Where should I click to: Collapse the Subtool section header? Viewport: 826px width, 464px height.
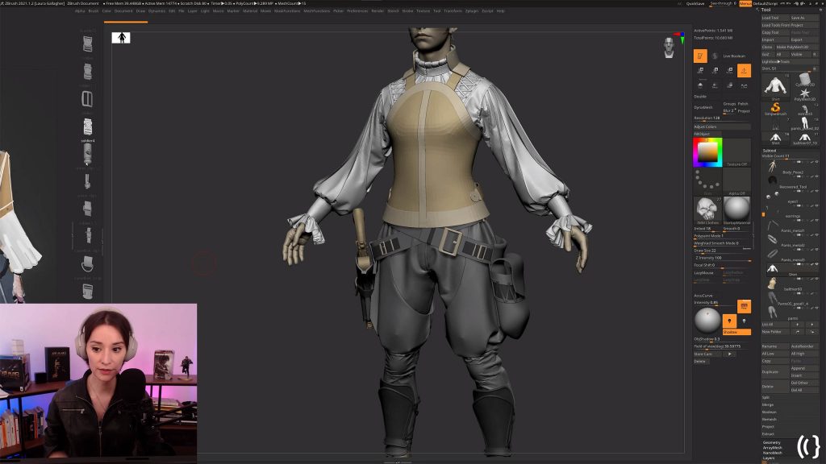(770, 151)
